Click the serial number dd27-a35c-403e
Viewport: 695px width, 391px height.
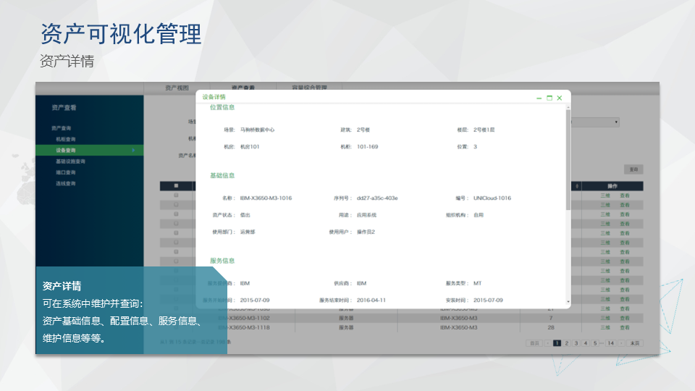coord(377,198)
